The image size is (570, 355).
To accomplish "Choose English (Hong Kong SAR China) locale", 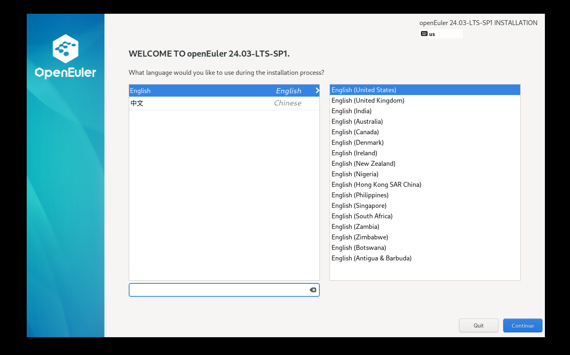I will coord(425,184).
